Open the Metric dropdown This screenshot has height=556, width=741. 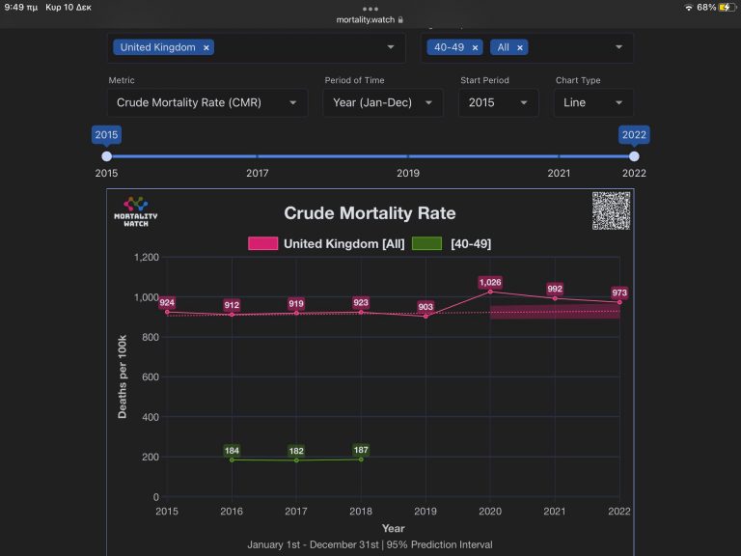pos(207,102)
